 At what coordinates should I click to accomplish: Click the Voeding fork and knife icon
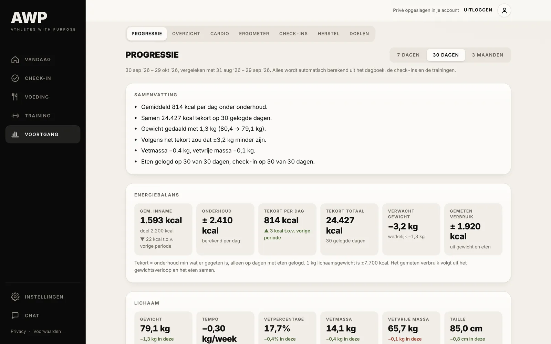pyautogui.click(x=15, y=97)
